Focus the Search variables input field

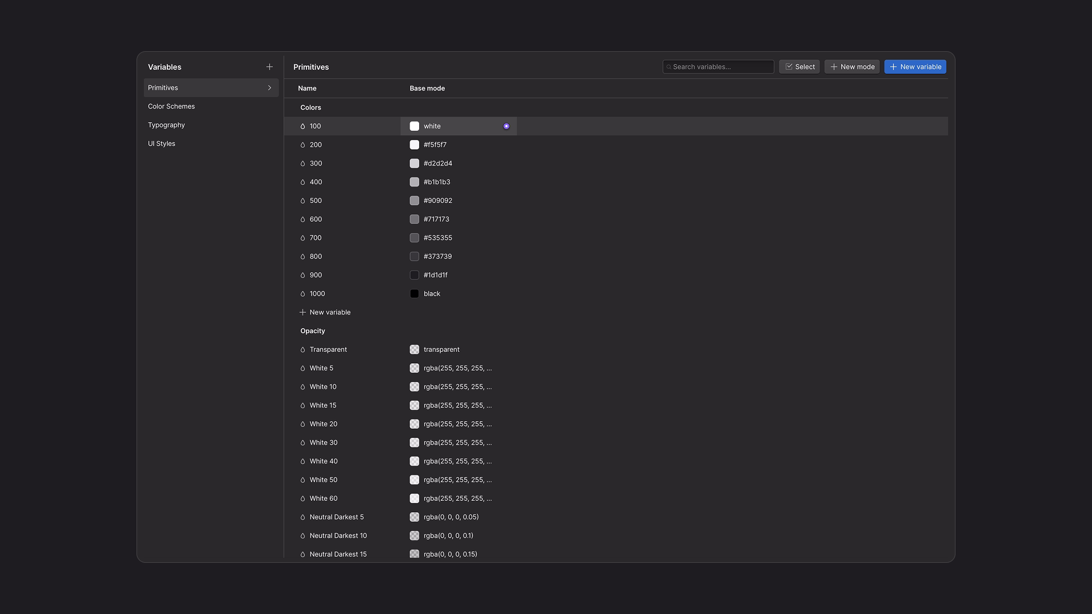(721, 67)
